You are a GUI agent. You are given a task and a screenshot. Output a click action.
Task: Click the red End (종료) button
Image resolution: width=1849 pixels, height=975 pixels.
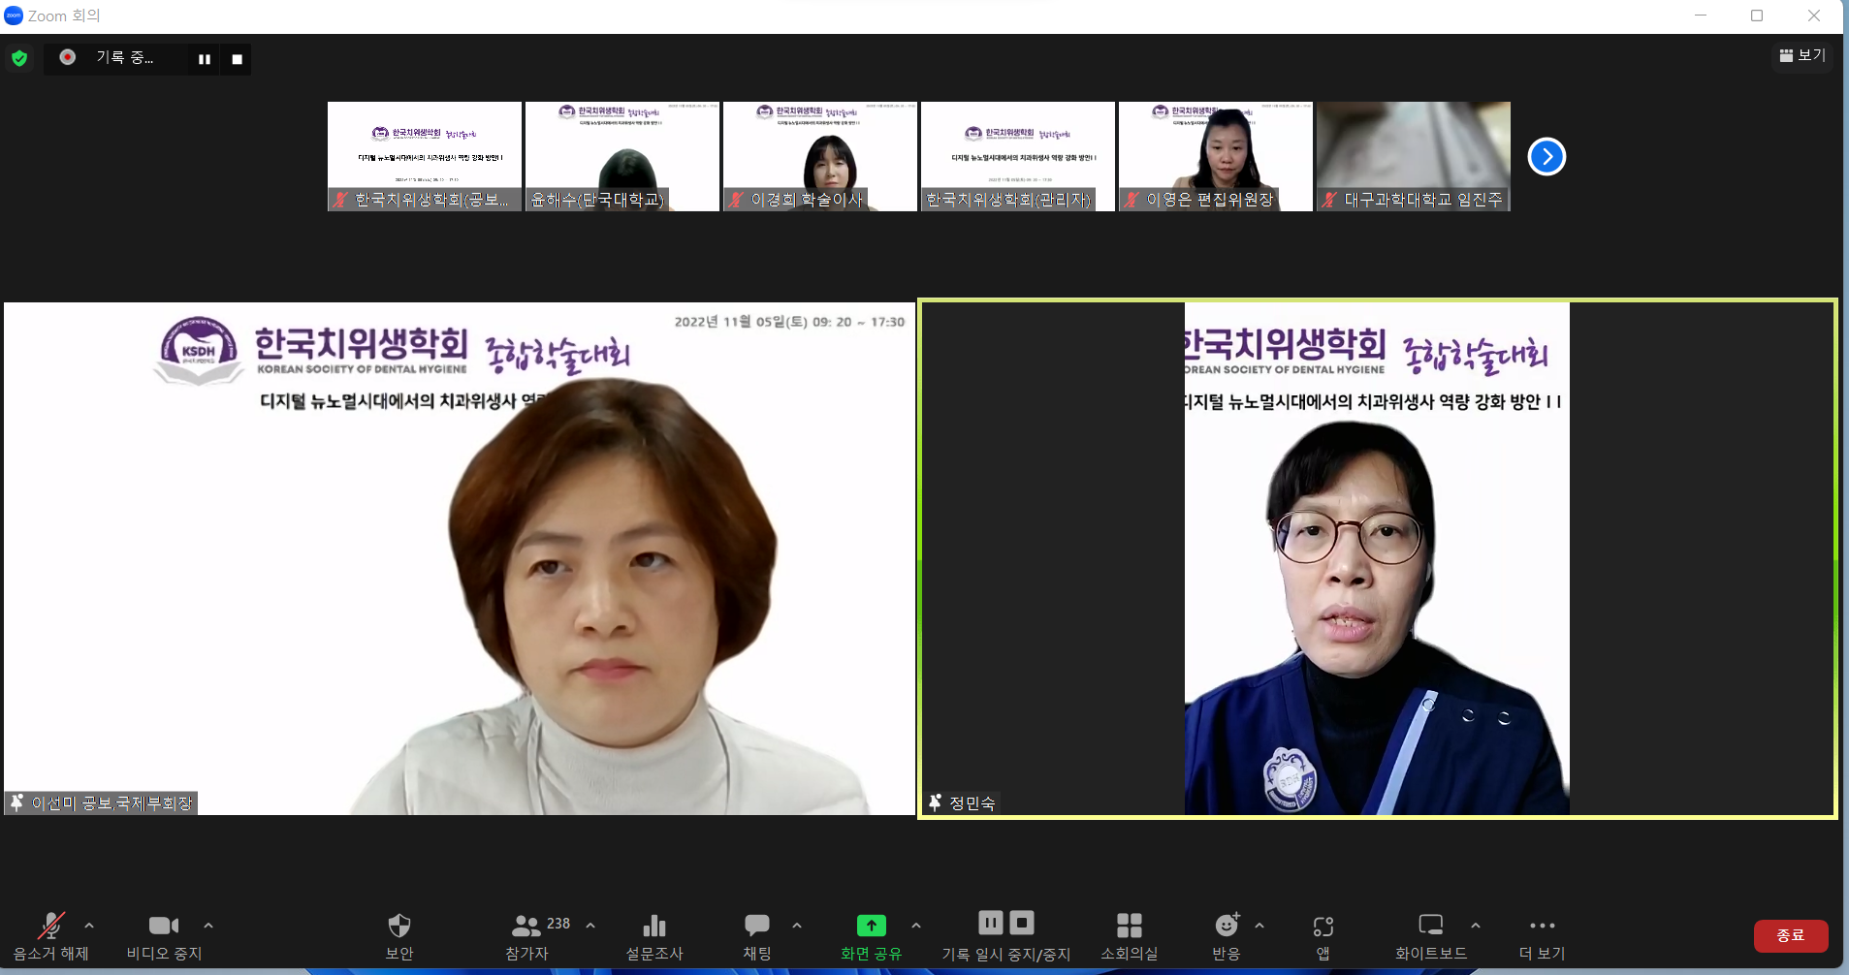pos(1790,935)
